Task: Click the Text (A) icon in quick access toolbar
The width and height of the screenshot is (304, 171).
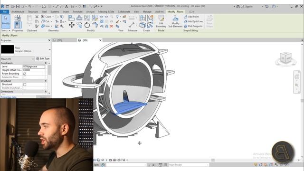Action: tap(66, 6)
